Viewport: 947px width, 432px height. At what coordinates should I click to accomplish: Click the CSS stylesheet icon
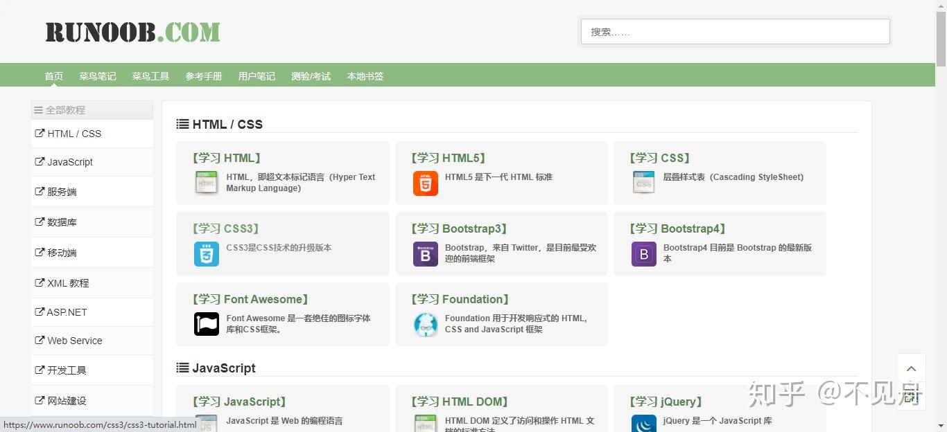[x=643, y=183]
